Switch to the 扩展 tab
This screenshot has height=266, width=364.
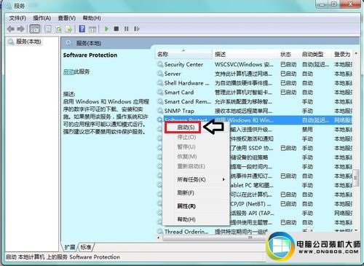pos(70,247)
